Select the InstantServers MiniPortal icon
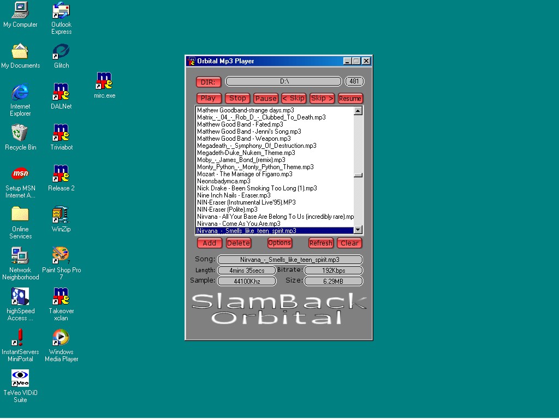Screen dimensions: 559x419 click(x=20, y=338)
